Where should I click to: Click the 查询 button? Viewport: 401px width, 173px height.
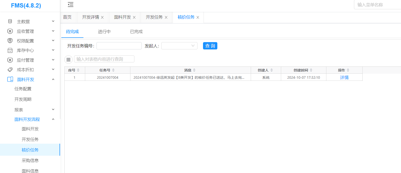[x=210, y=46]
